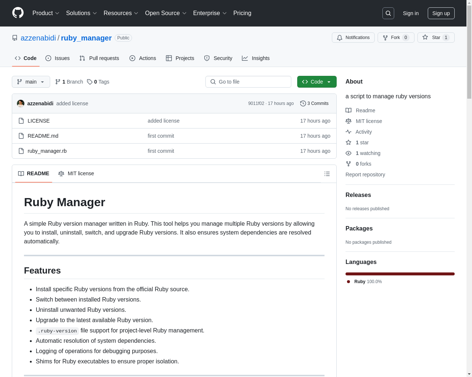
Task: Switch to the Projects tab
Action: [x=180, y=58]
